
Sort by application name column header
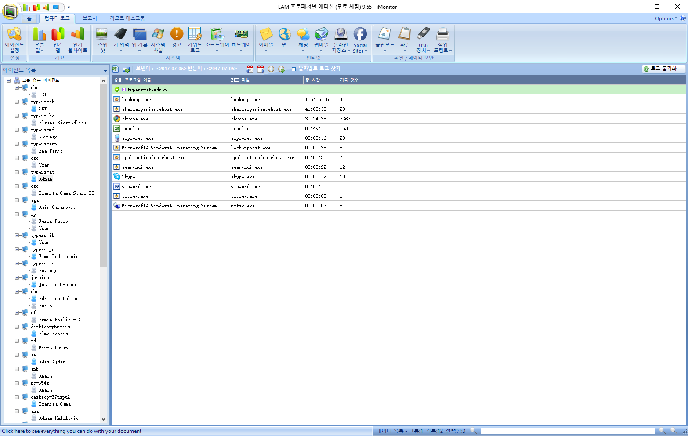170,80
